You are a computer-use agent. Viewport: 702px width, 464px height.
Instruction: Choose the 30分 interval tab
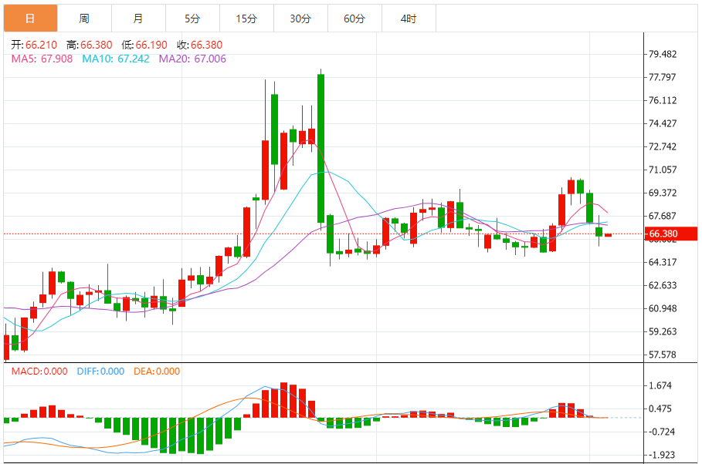(300, 18)
